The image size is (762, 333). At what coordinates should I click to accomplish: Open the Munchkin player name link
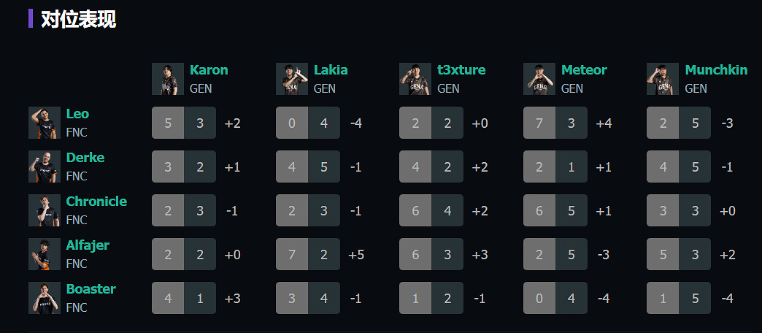716,70
